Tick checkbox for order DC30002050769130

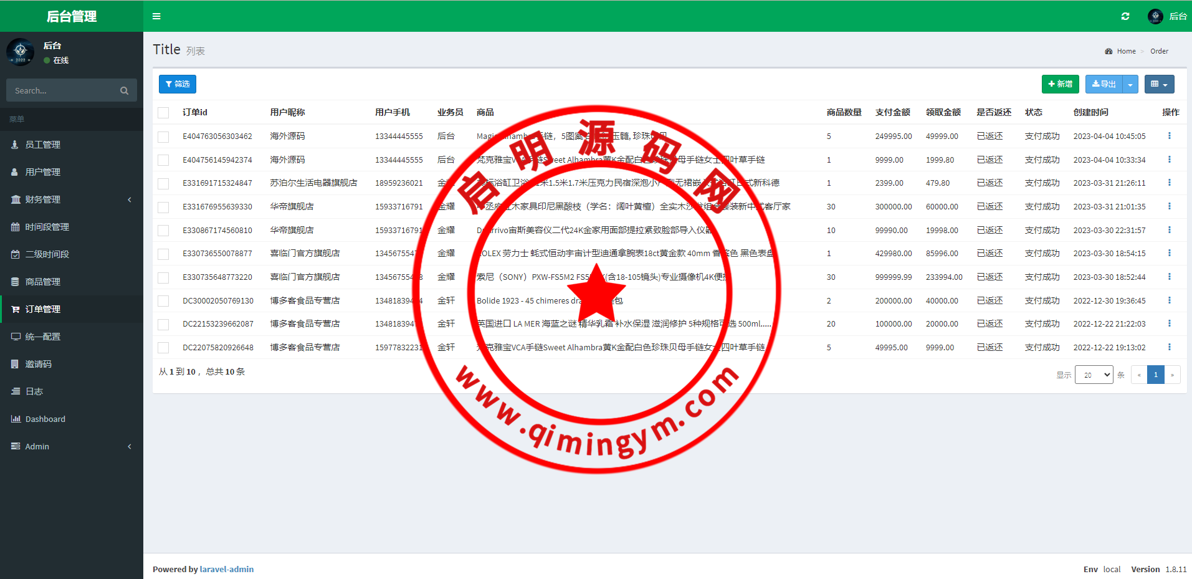tap(163, 301)
